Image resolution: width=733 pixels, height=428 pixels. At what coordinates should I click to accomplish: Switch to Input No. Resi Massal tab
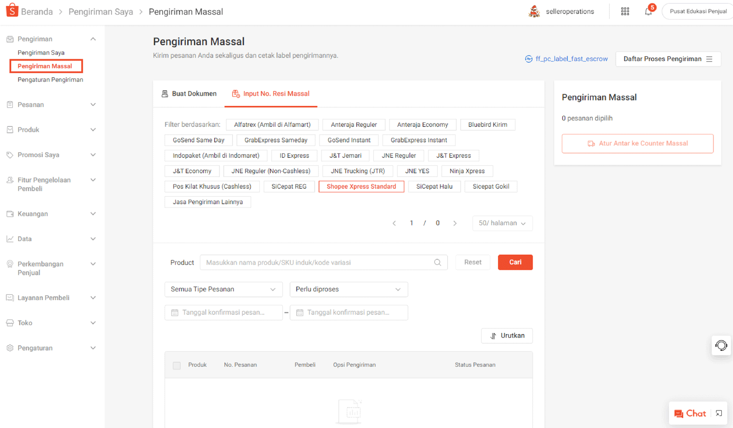tap(271, 94)
